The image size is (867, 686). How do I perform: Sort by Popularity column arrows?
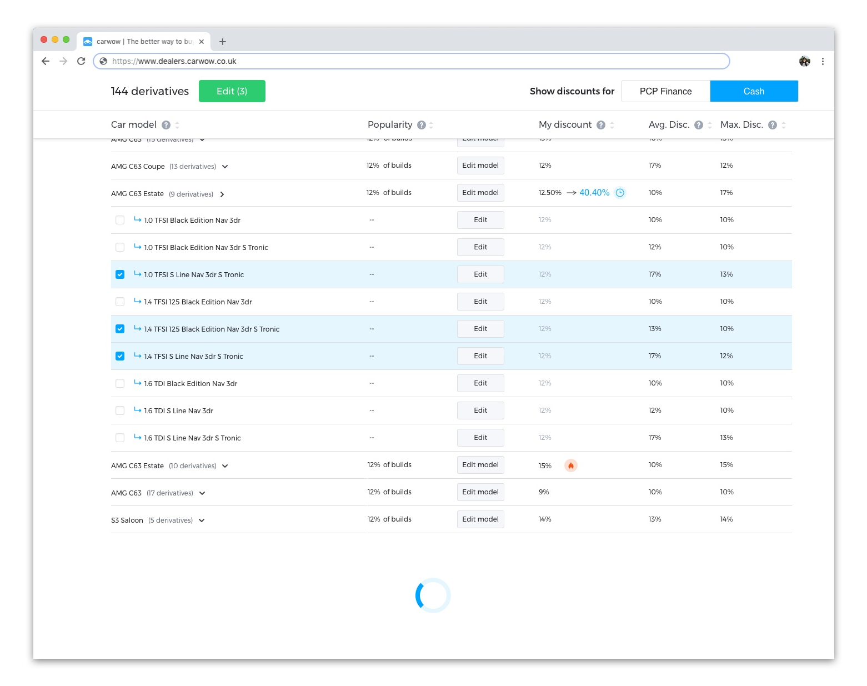coord(432,125)
